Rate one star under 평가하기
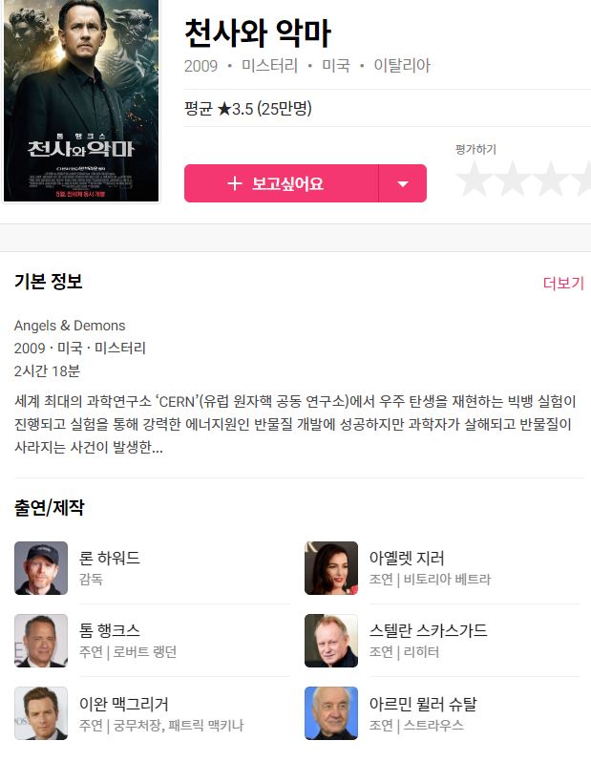 point(475,179)
